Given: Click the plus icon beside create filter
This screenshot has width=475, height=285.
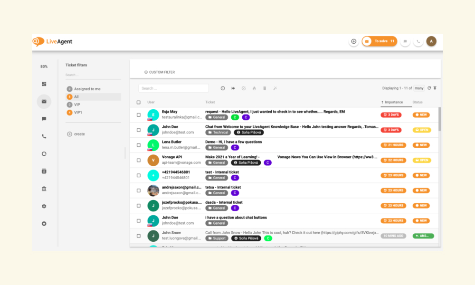Looking at the screenshot, I should click(69, 134).
